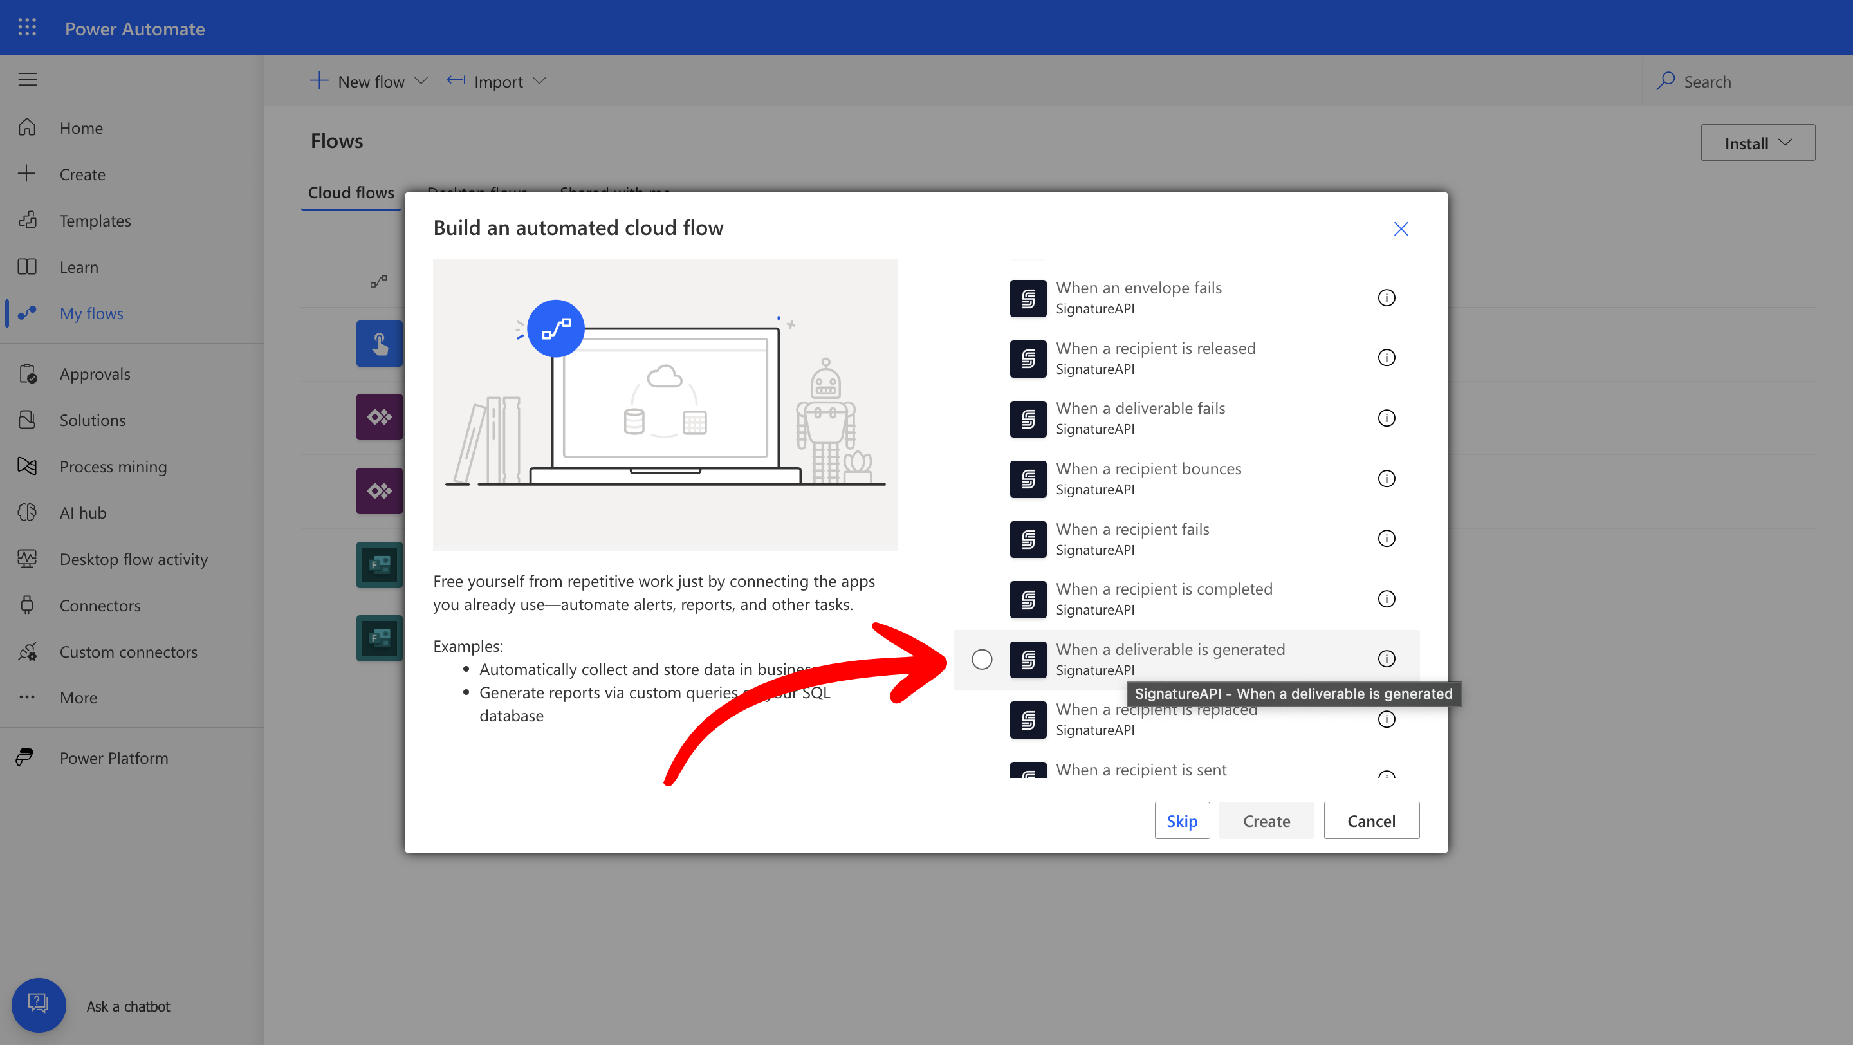The width and height of the screenshot is (1853, 1045).
Task: Click the Skip button
Action: coord(1181,820)
